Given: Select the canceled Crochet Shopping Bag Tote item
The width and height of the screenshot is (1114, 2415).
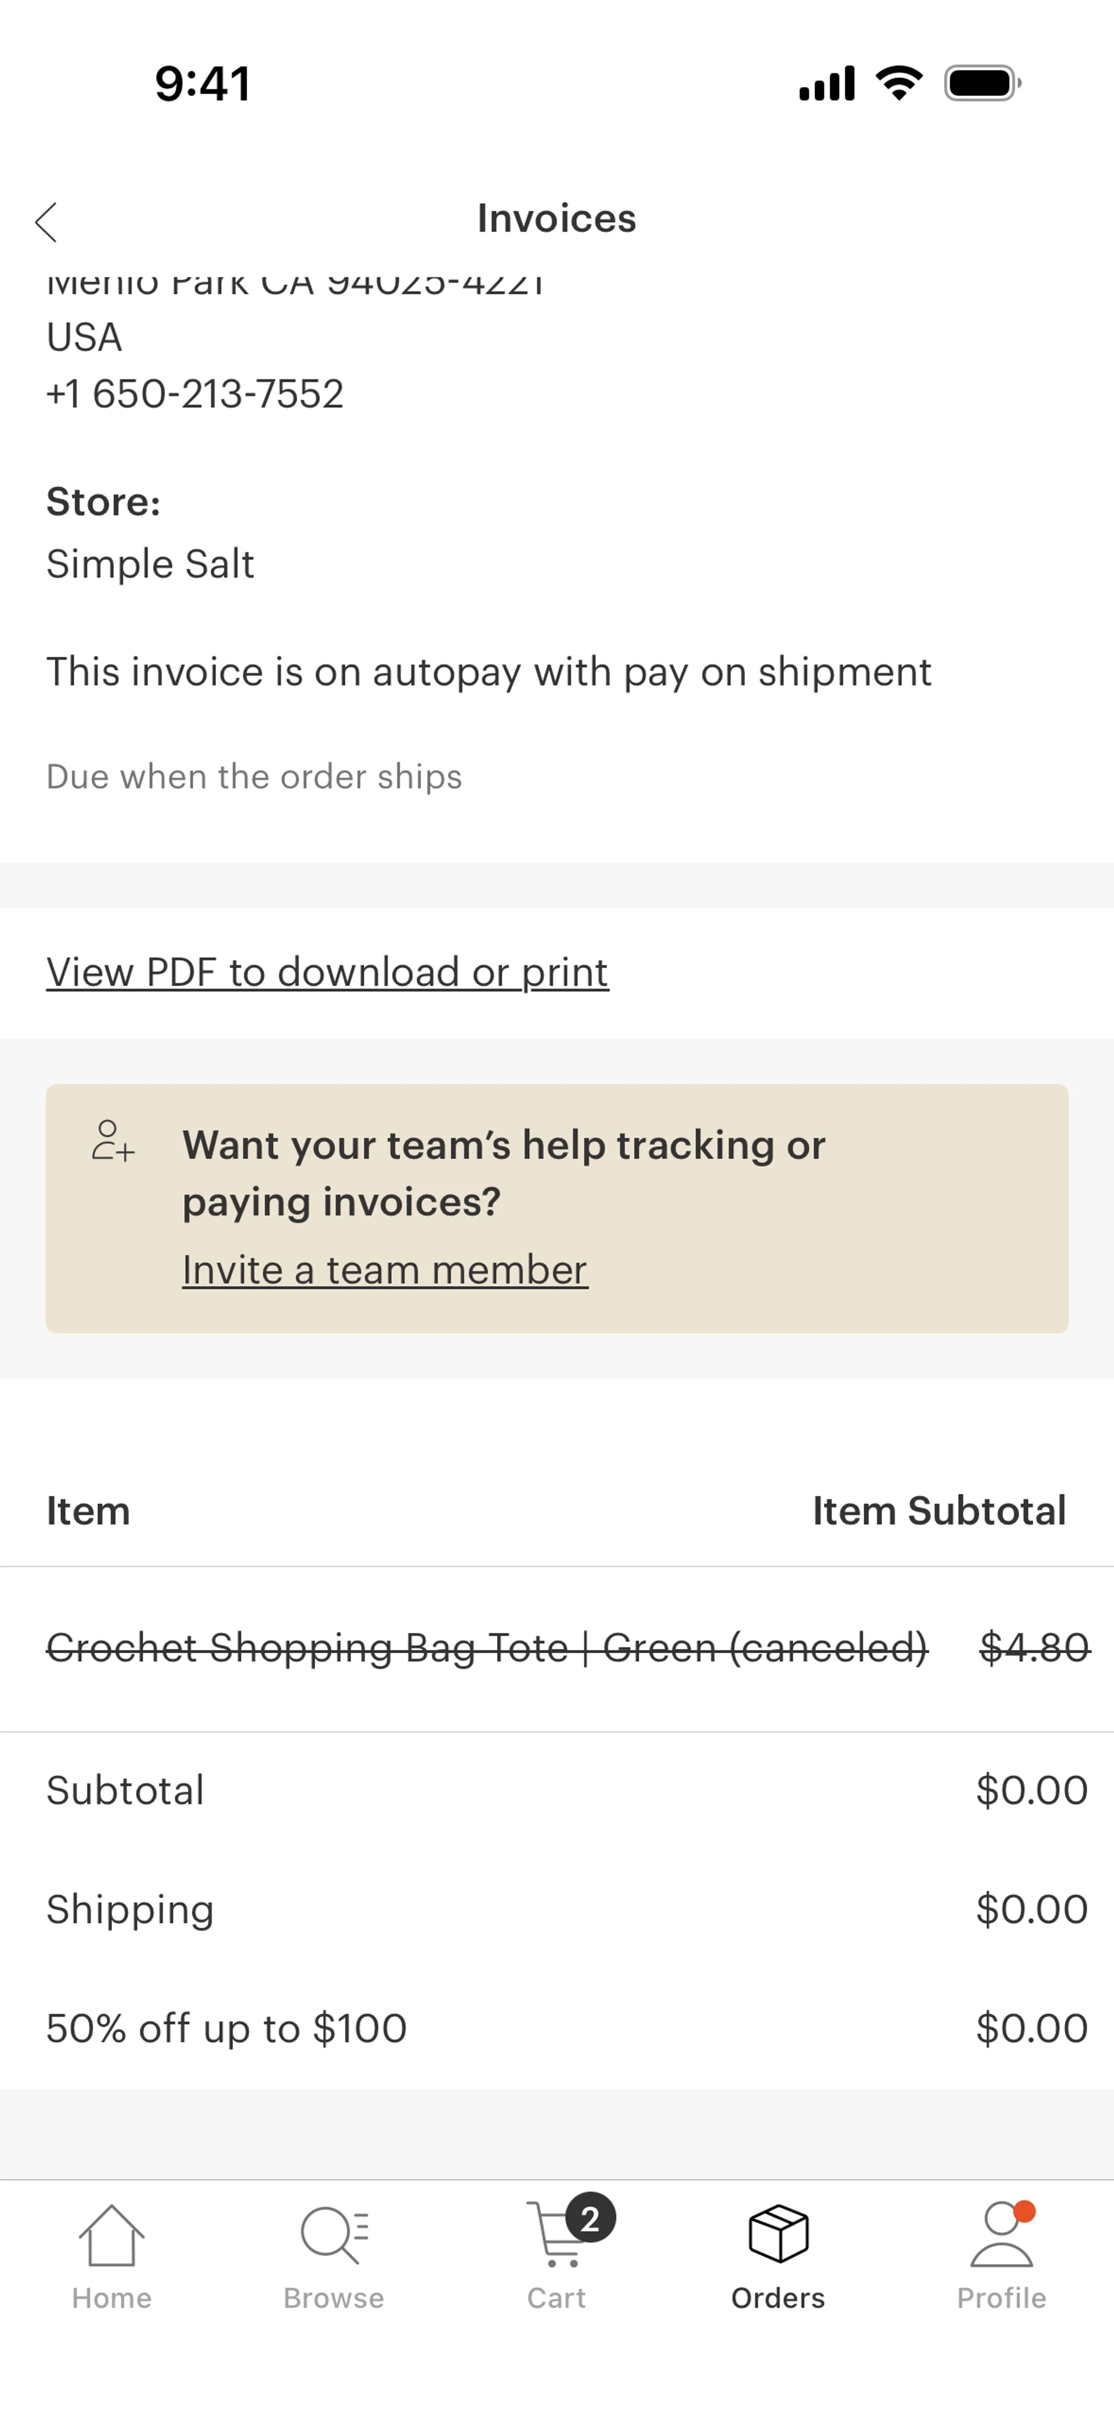Looking at the screenshot, I should coord(487,1647).
